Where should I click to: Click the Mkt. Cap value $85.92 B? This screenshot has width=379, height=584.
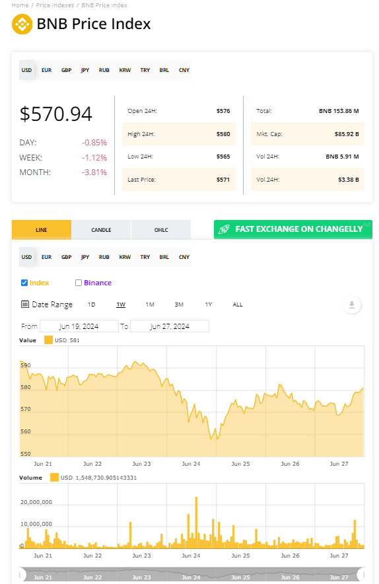347,134
